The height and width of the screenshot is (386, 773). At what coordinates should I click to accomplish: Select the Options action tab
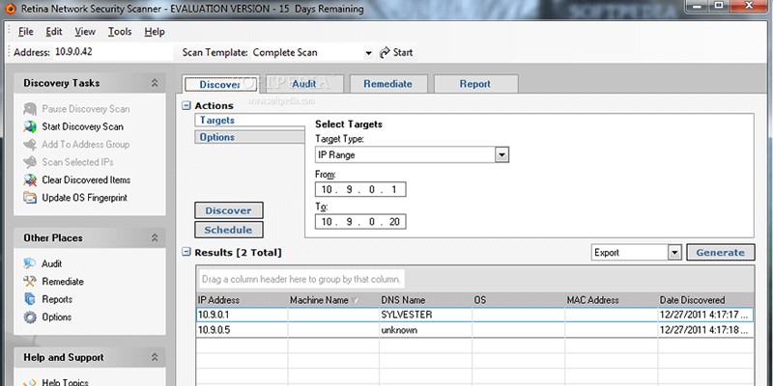249,137
